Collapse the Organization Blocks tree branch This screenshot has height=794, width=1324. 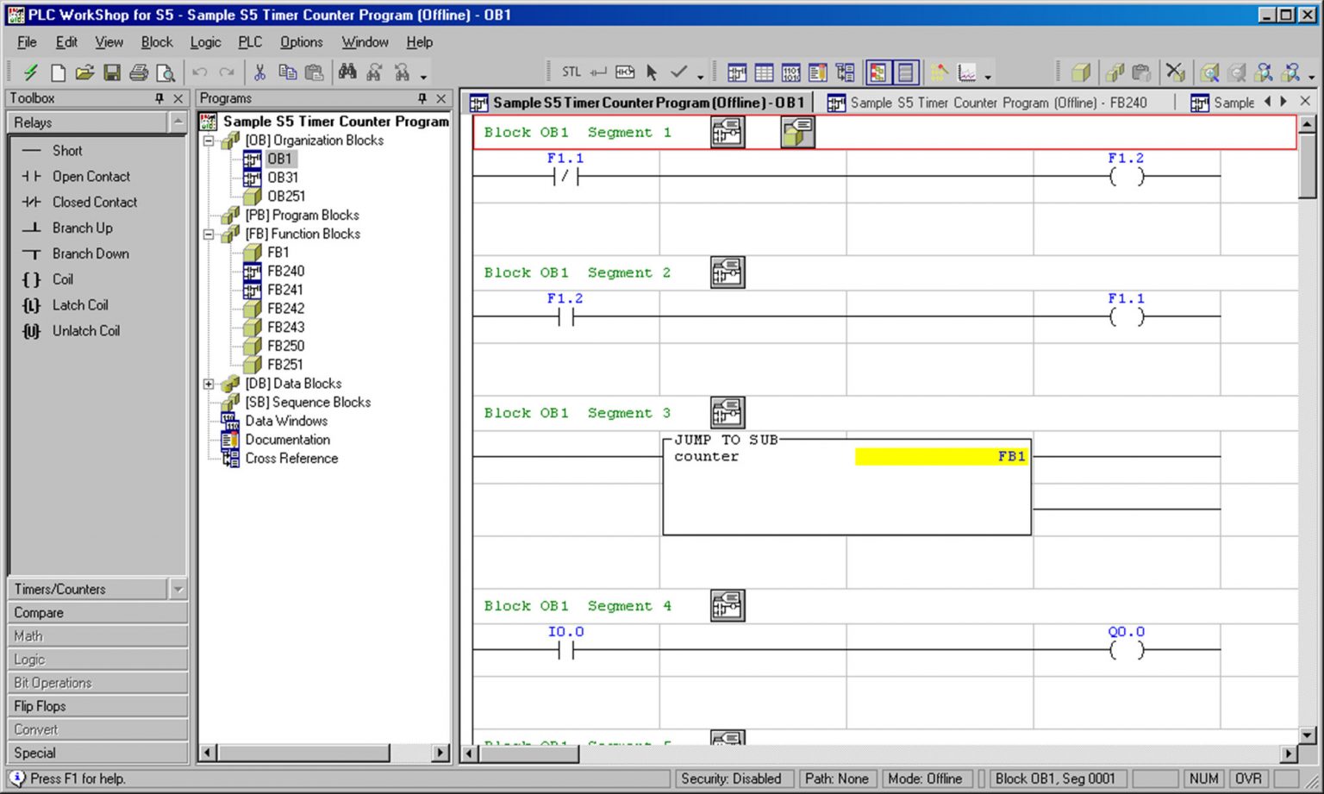[209, 141]
